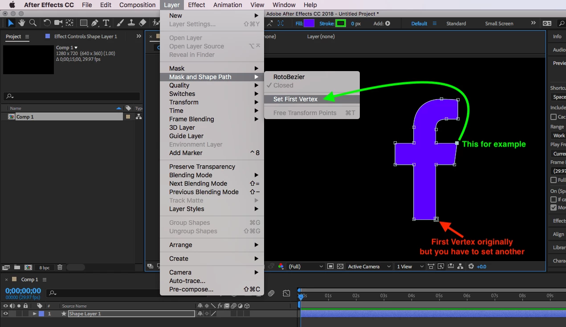
Task: Select the Type text tool
Action: pos(106,23)
